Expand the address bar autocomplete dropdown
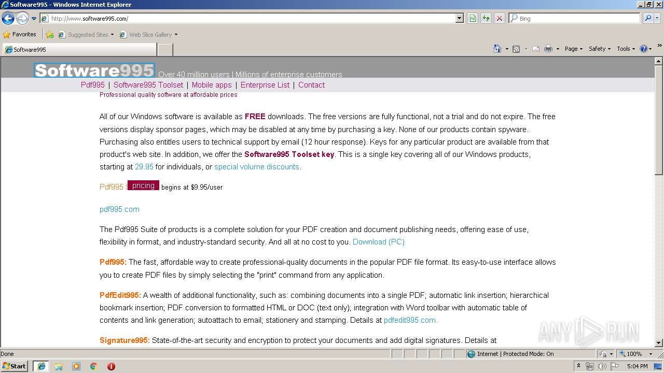This screenshot has height=373, width=664. click(460, 18)
